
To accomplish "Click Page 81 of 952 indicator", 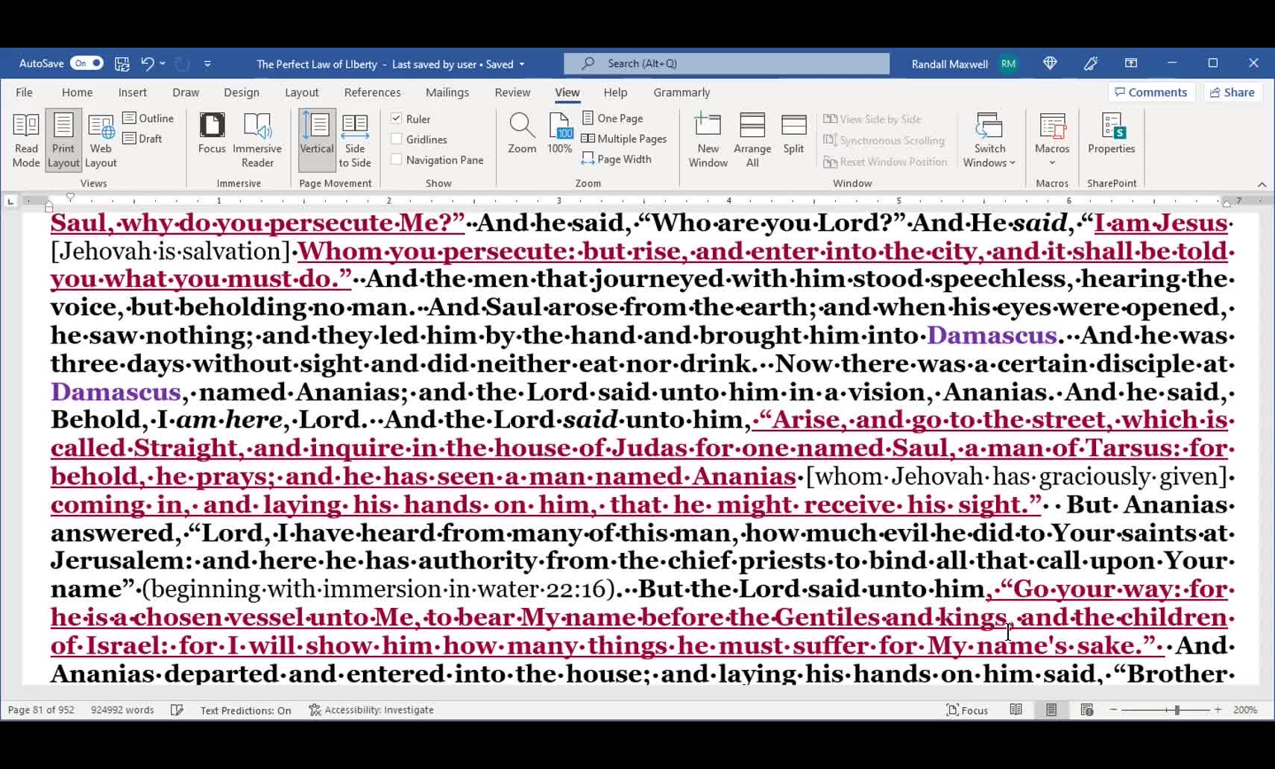I will point(41,710).
